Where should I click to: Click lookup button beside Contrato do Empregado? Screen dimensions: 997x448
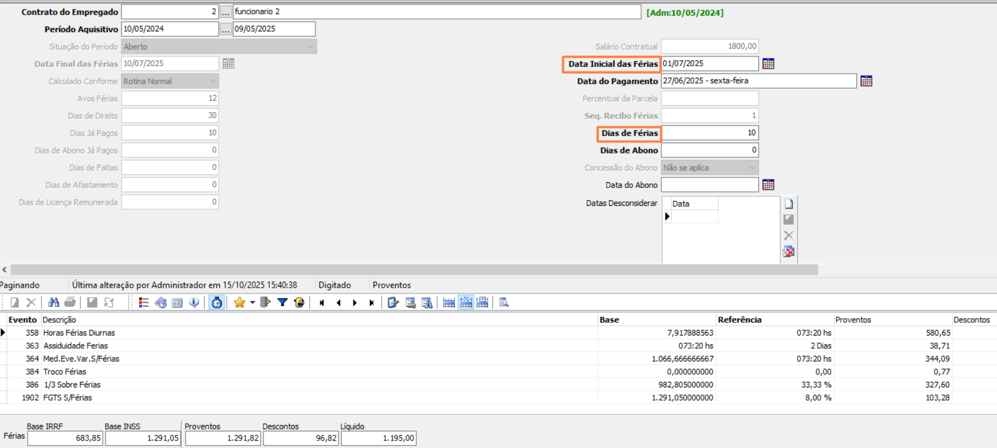225,12
